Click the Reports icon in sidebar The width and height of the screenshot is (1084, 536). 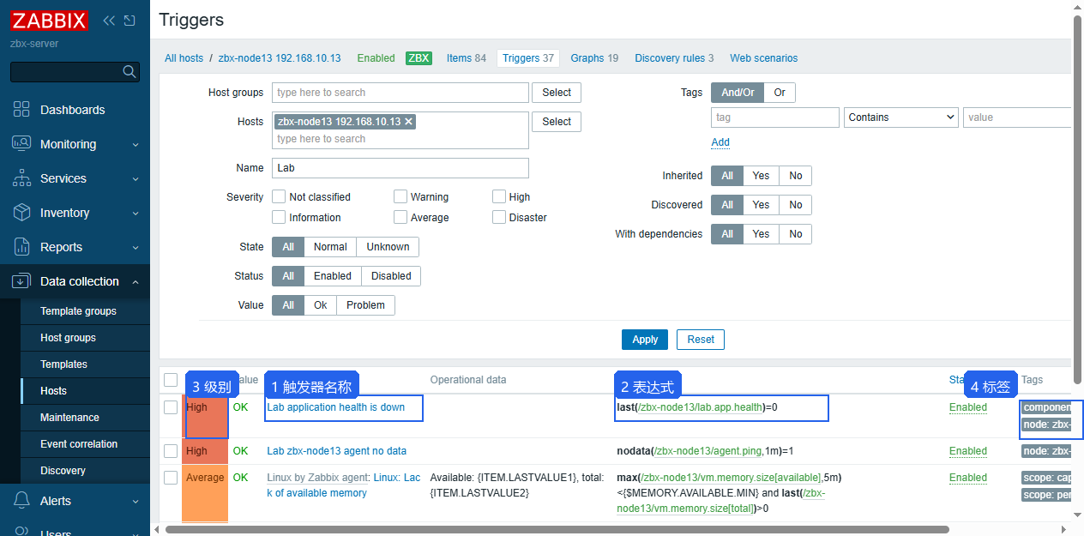22,247
